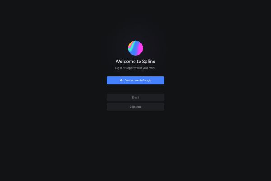This screenshot has height=181, width=271.
Task: Click the word Spline in the heading
Action: (x=149, y=62)
